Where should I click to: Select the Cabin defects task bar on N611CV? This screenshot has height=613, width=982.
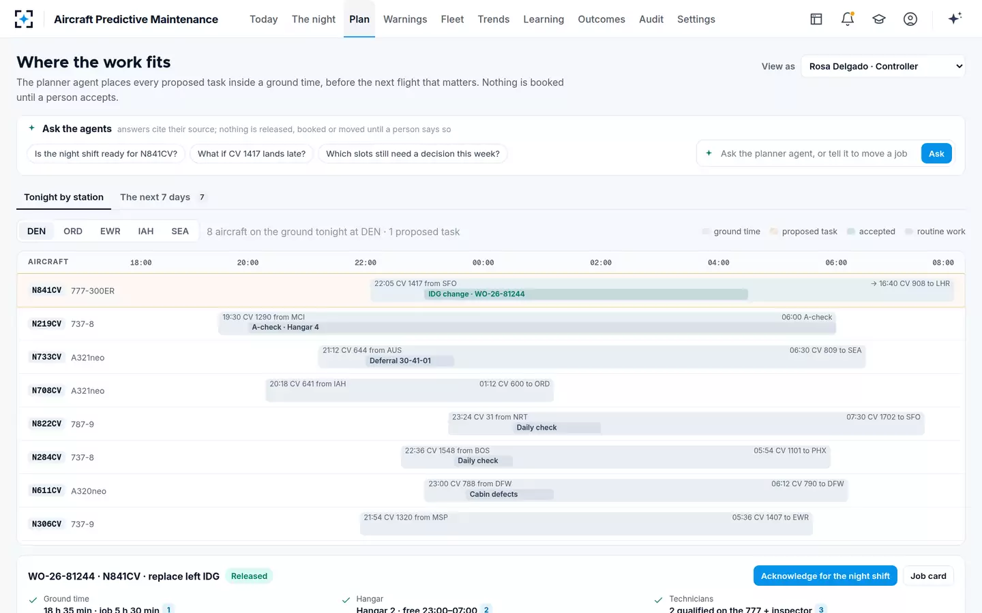509,494
